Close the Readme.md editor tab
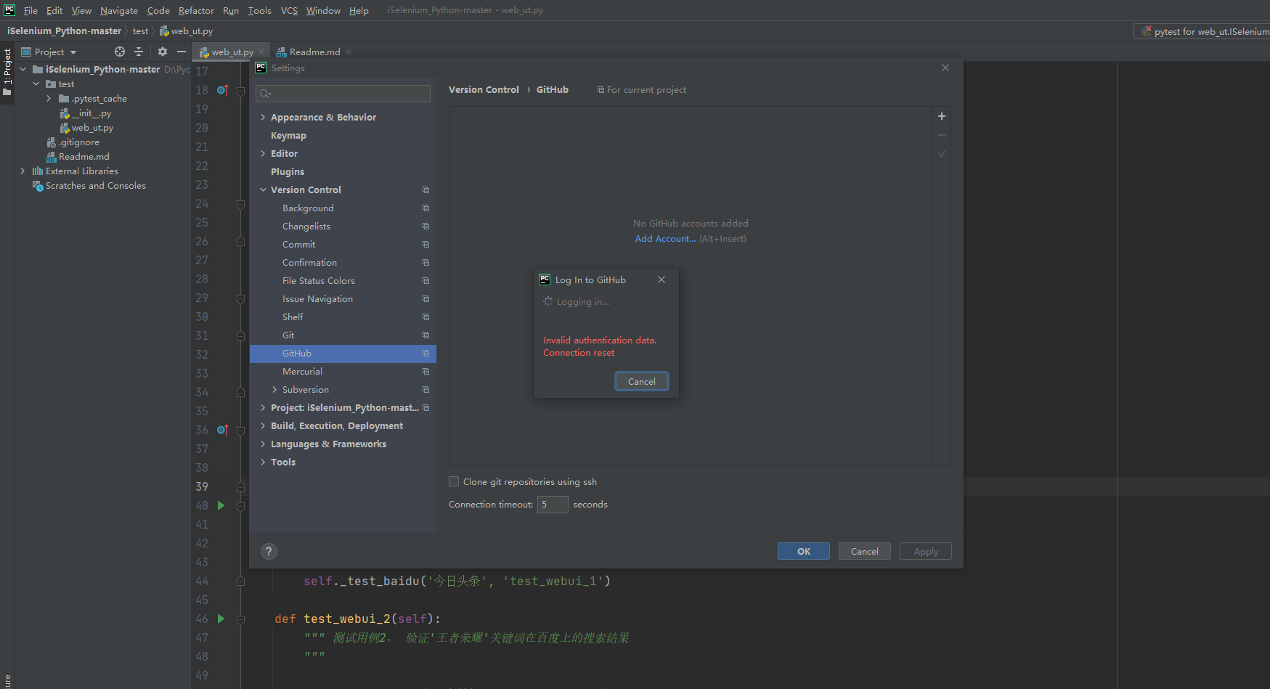Screen dimensions: 1270x689 coord(349,52)
